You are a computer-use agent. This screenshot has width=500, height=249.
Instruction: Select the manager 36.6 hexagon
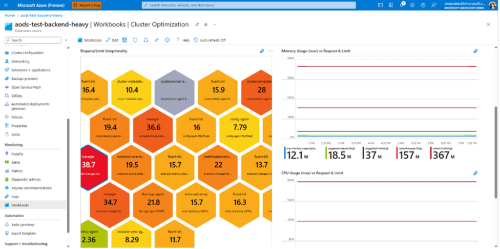coord(153,130)
